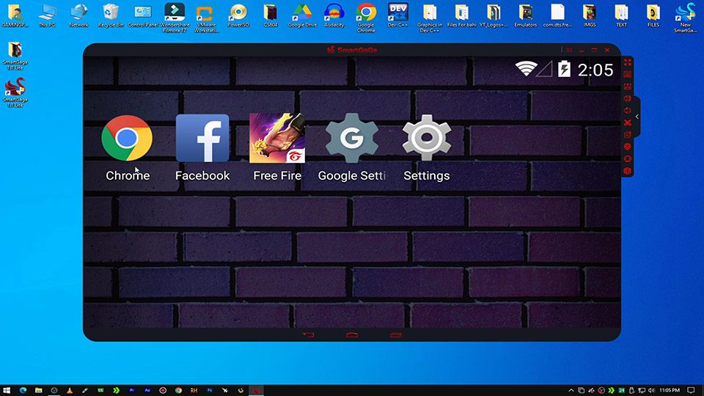Select the Emulators folder on desktop

[x=525, y=15]
